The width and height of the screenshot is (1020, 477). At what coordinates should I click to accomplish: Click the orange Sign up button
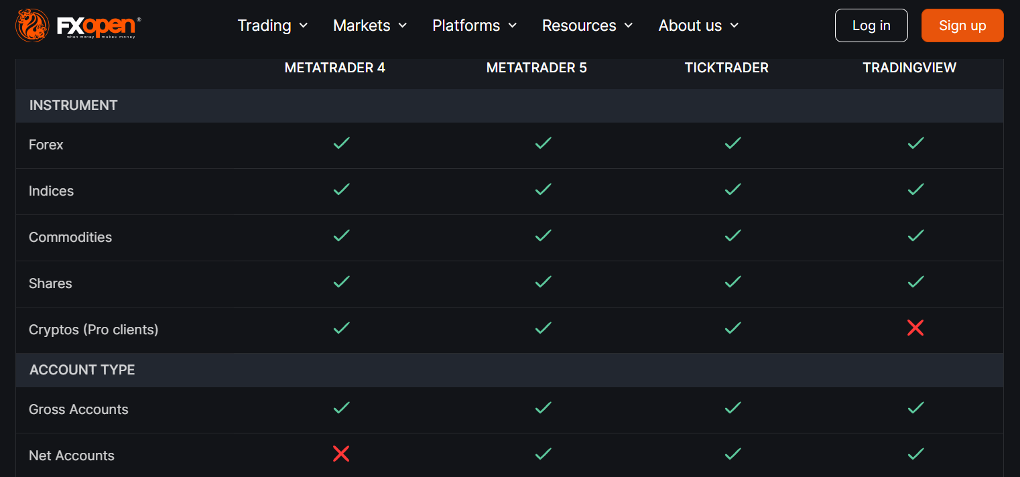962,25
